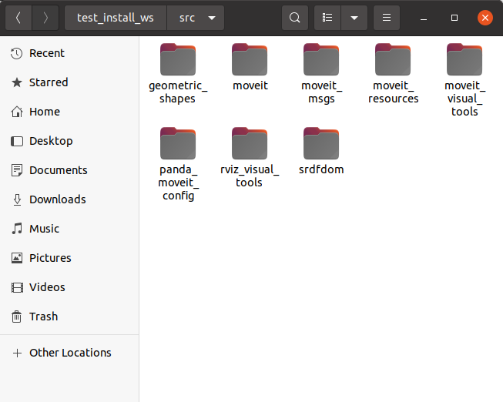Maximize the file manager window
This screenshot has width=503, height=402.
pyautogui.click(x=454, y=18)
